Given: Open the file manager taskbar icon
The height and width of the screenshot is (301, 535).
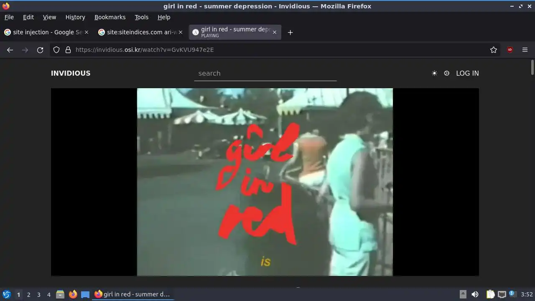Looking at the screenshot, I should tap(60, 294).
